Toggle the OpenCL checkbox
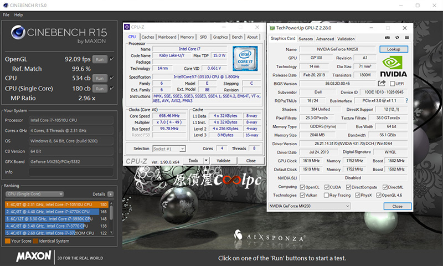The image size is (443, 266). coord(302,187)
